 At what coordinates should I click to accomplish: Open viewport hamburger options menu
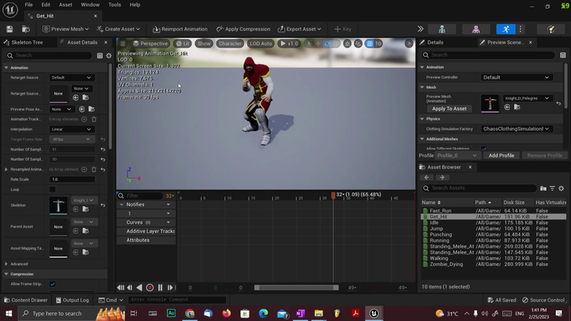click(x=123, y=44)
